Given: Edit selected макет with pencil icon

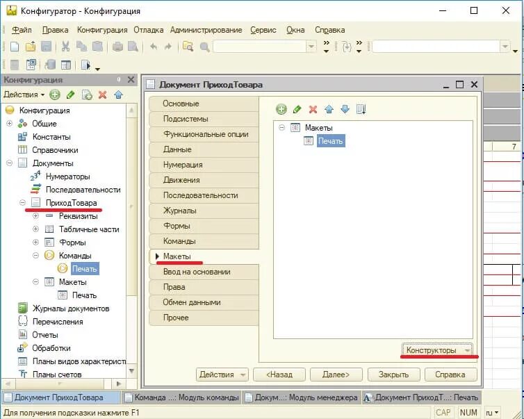Looking at the screenshot, I should coord(297,109).
